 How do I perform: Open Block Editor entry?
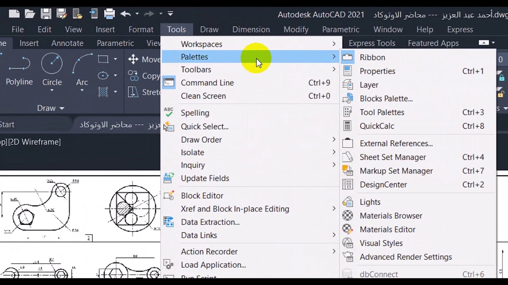point(250,196)
